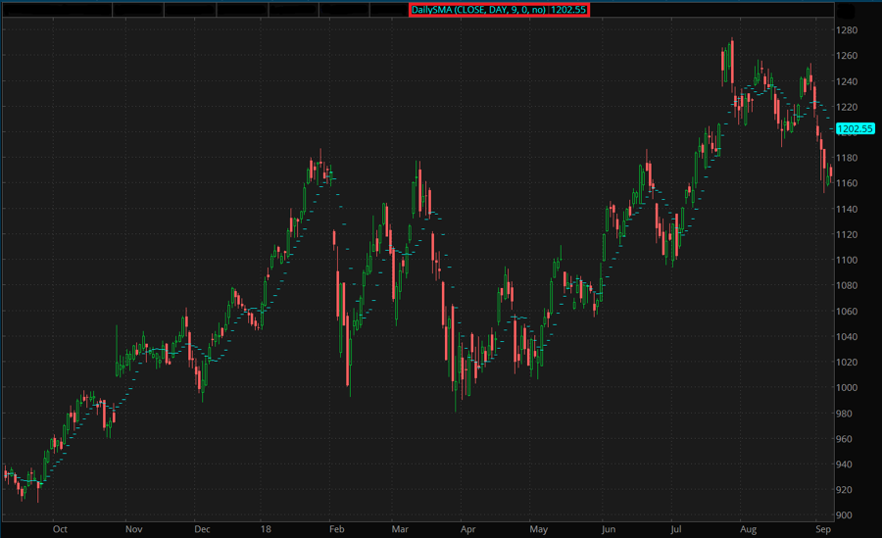Select the Apr month marker
Viewport: 882px width, 538px height.
(466, 528)
